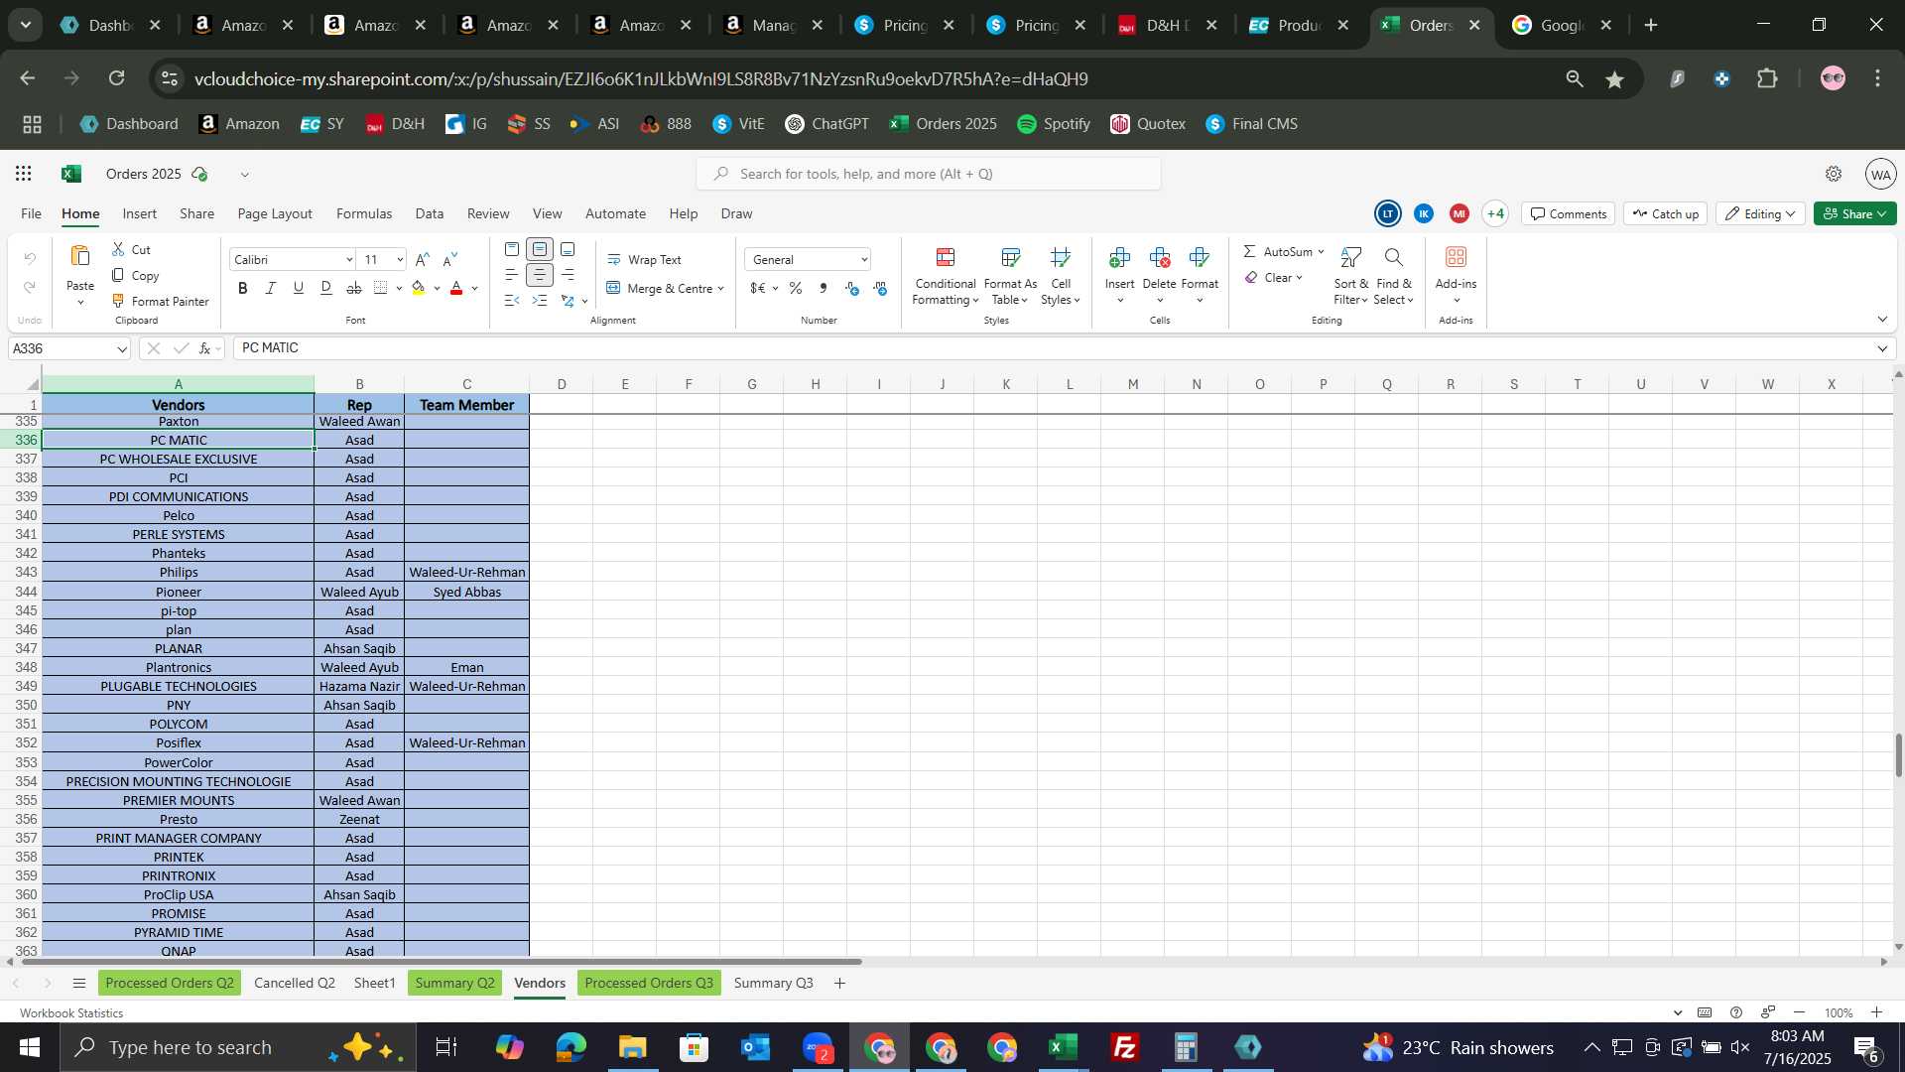Apply red font colour
This screenshot has height=1072, width=1905.
tap(456, 288)
